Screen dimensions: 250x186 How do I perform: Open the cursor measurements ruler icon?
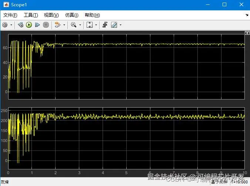(114, 25)
